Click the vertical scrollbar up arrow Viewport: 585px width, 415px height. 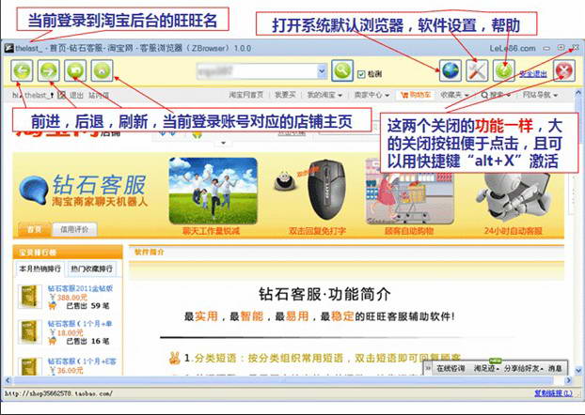pyautogui.click(x=578, y=91)
